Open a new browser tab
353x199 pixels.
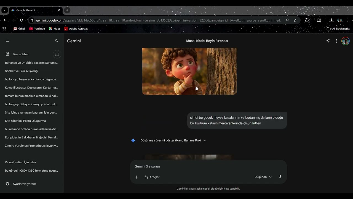point(67,10)
